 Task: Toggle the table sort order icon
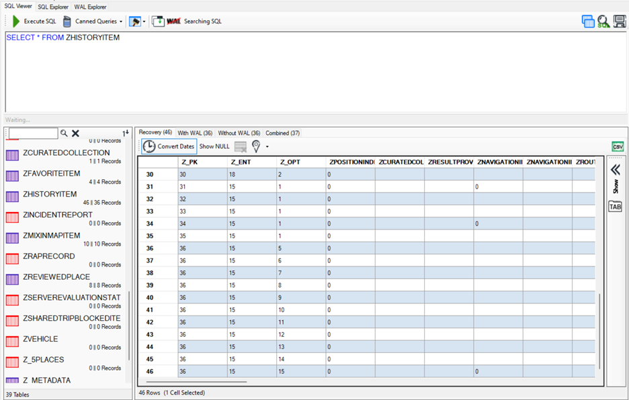125,133
